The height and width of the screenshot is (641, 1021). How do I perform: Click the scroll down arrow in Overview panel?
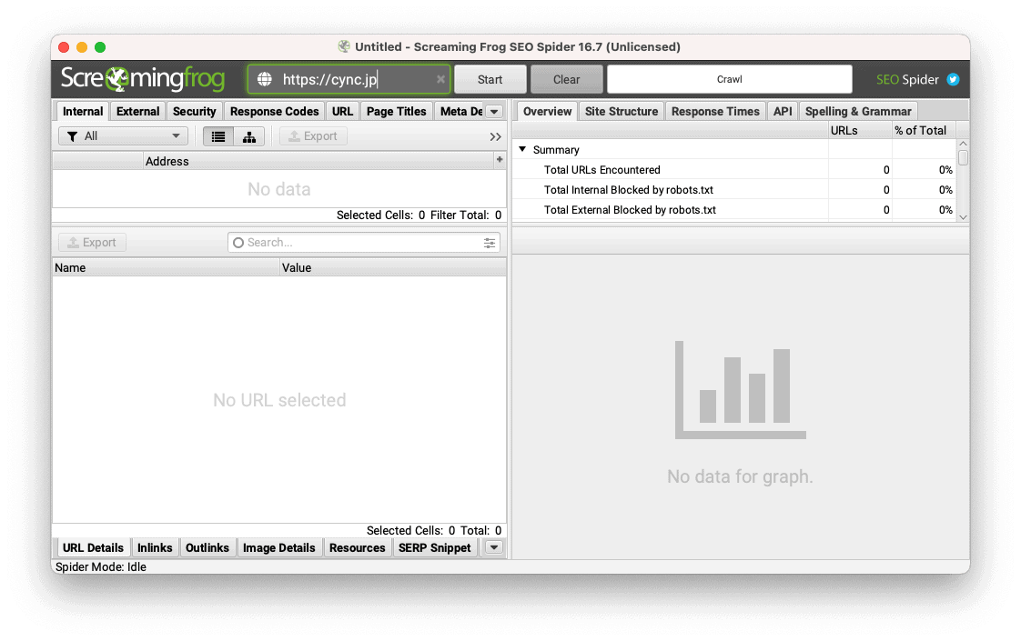963,215
